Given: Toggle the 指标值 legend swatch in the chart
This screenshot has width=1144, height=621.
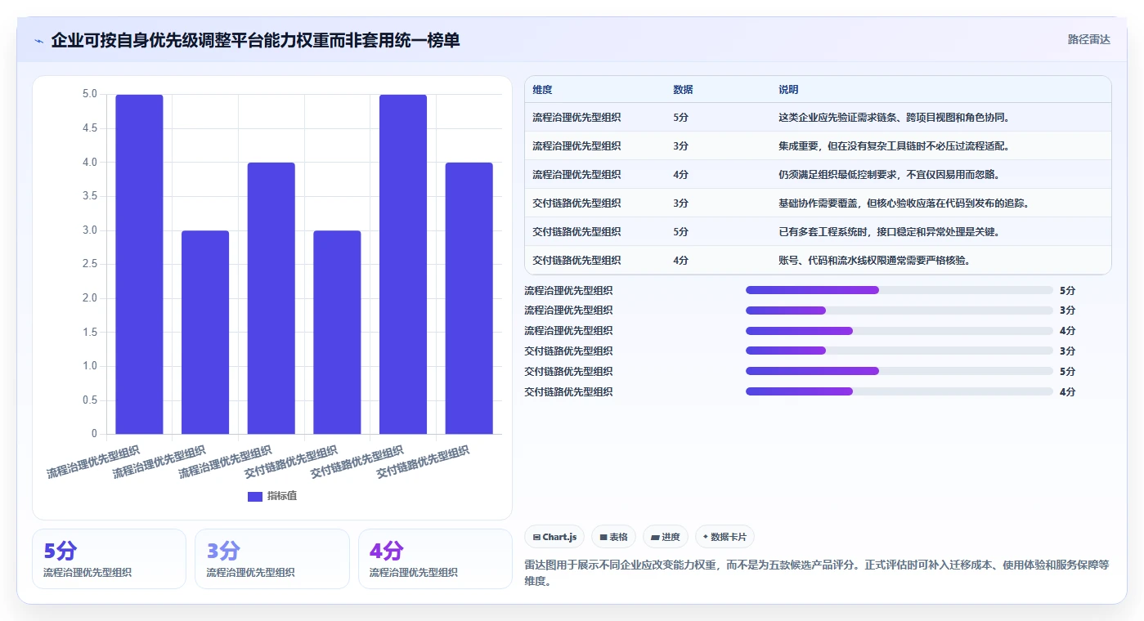Looking at the screenshot, I should click(x=255, y=496).
